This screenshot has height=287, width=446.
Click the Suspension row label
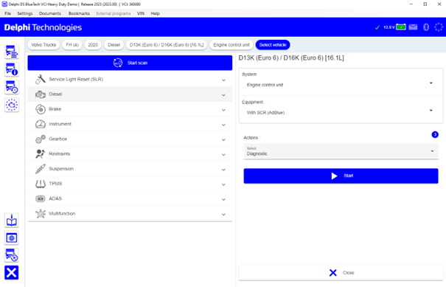pyautogui.click(x=61, y=168)
